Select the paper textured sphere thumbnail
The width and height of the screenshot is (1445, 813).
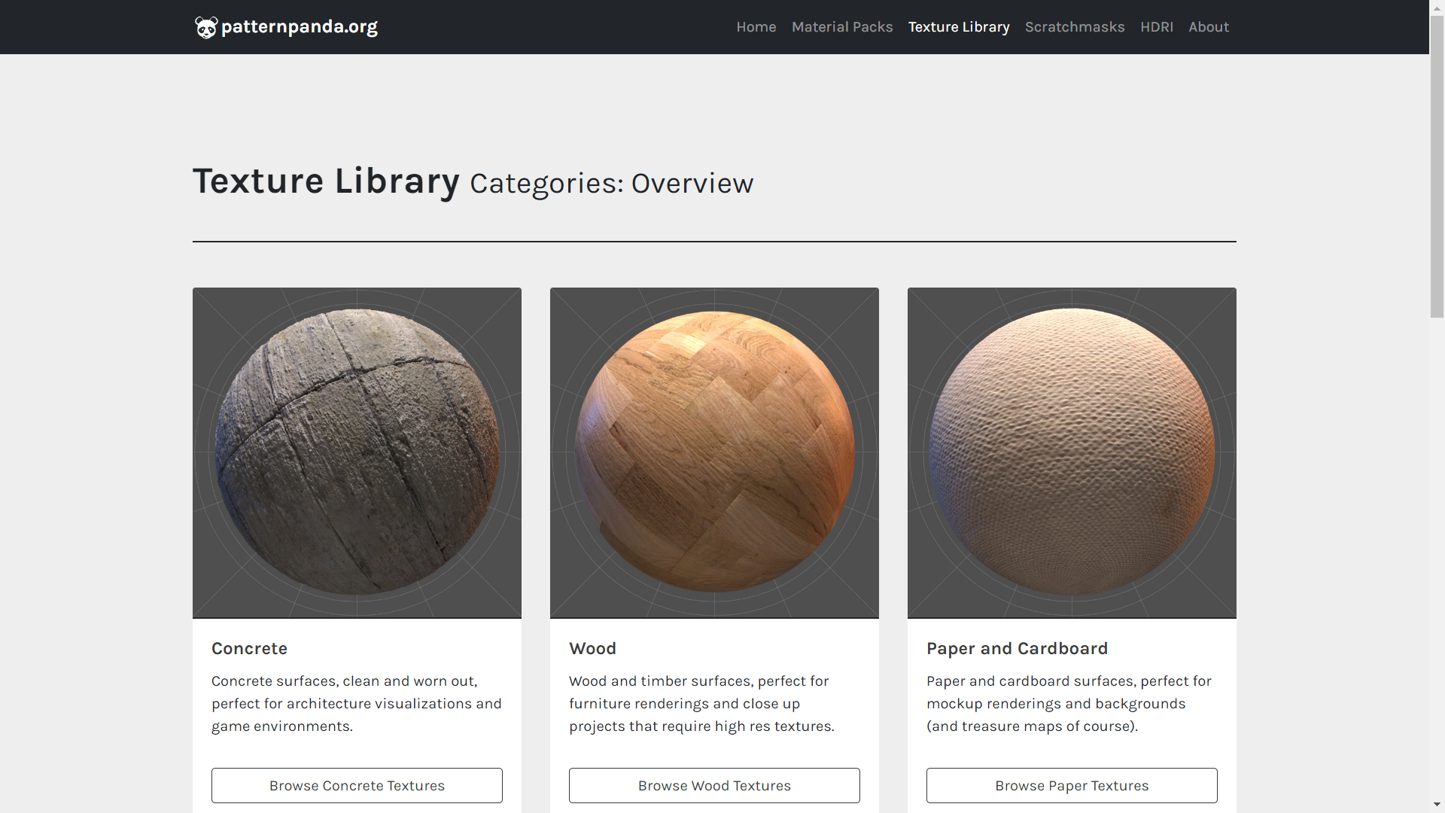(1072, 452)
